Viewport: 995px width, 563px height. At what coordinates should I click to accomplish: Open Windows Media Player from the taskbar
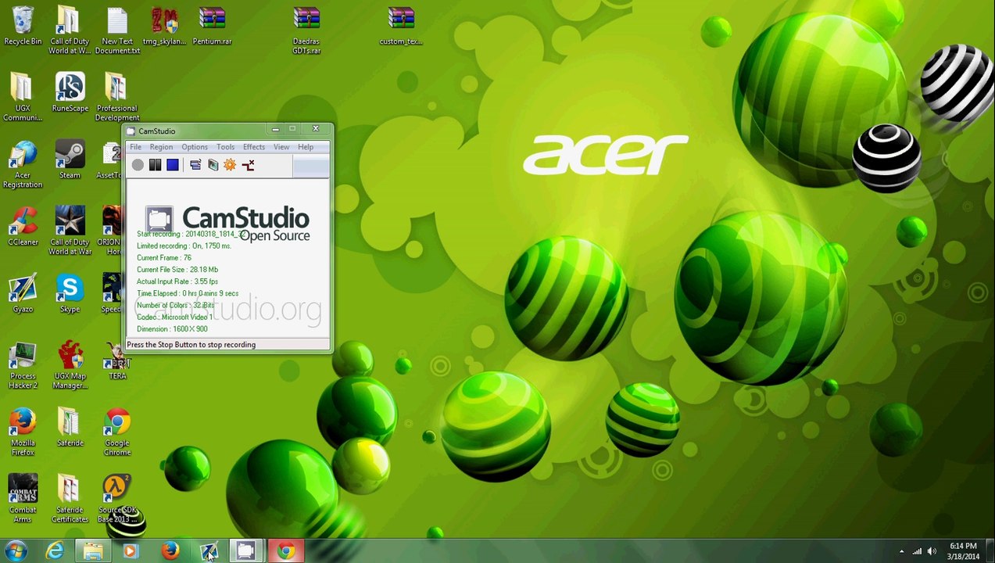click(131, 551)
